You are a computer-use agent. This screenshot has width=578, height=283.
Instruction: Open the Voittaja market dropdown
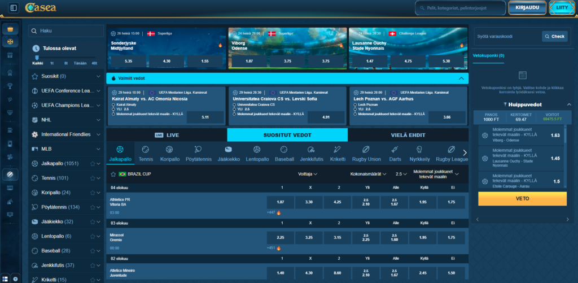[308, 174]
